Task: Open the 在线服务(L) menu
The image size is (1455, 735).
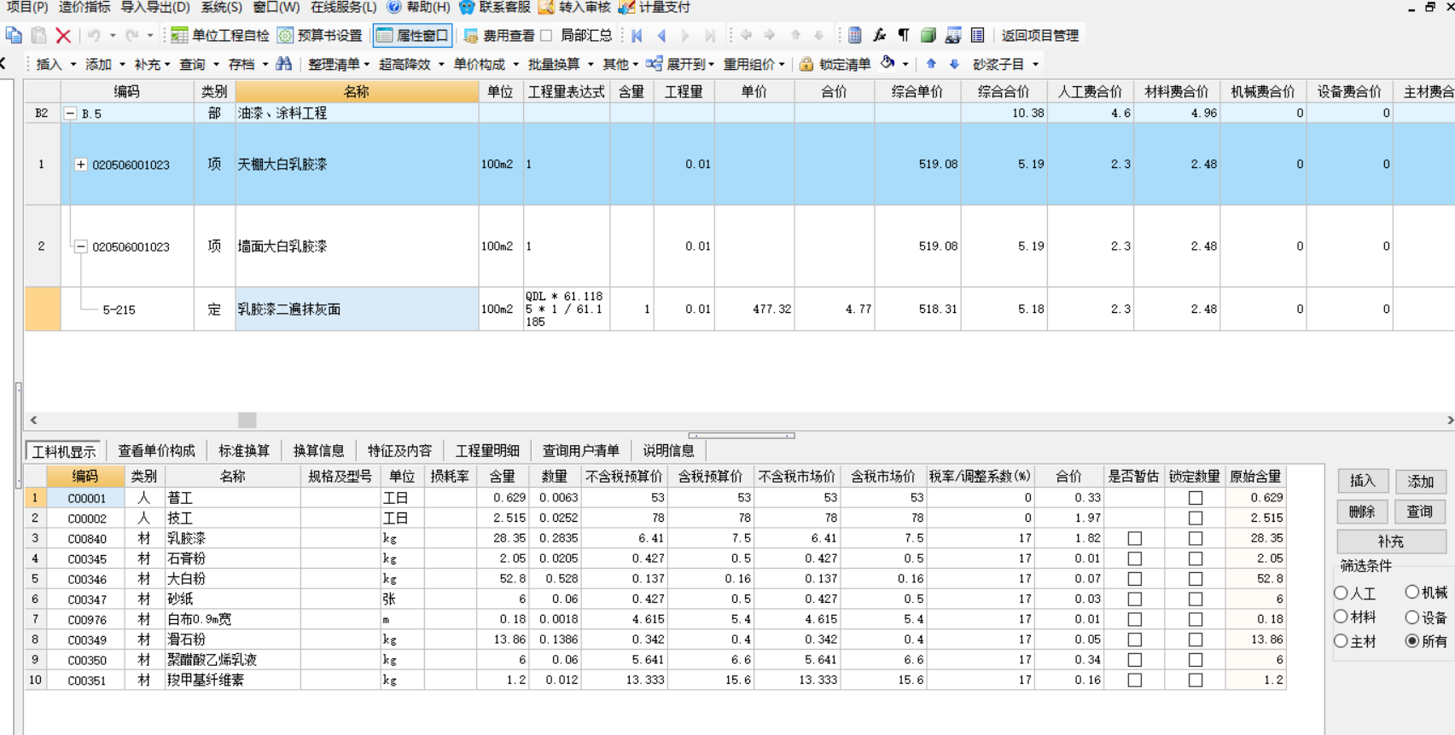Action: (343, 7)
